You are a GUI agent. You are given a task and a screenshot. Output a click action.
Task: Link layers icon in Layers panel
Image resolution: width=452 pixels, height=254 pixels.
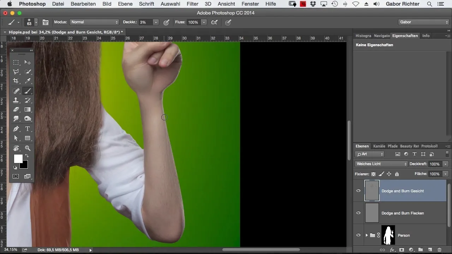[x=382, y=250]
